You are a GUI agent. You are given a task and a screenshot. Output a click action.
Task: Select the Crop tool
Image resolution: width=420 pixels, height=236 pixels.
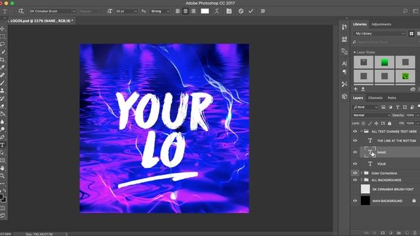[3, 60]
